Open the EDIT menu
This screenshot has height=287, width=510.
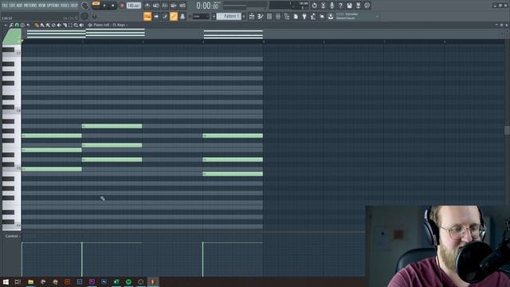12,6
